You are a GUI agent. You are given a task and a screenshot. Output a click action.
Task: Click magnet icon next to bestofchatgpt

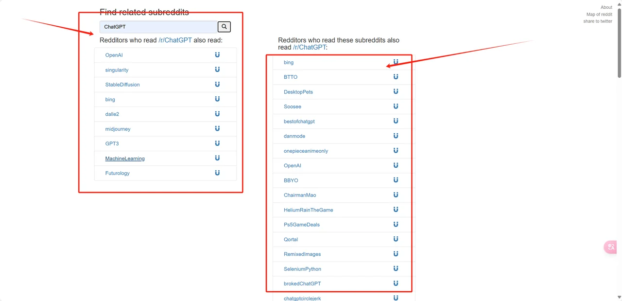[x=396, y=121]
